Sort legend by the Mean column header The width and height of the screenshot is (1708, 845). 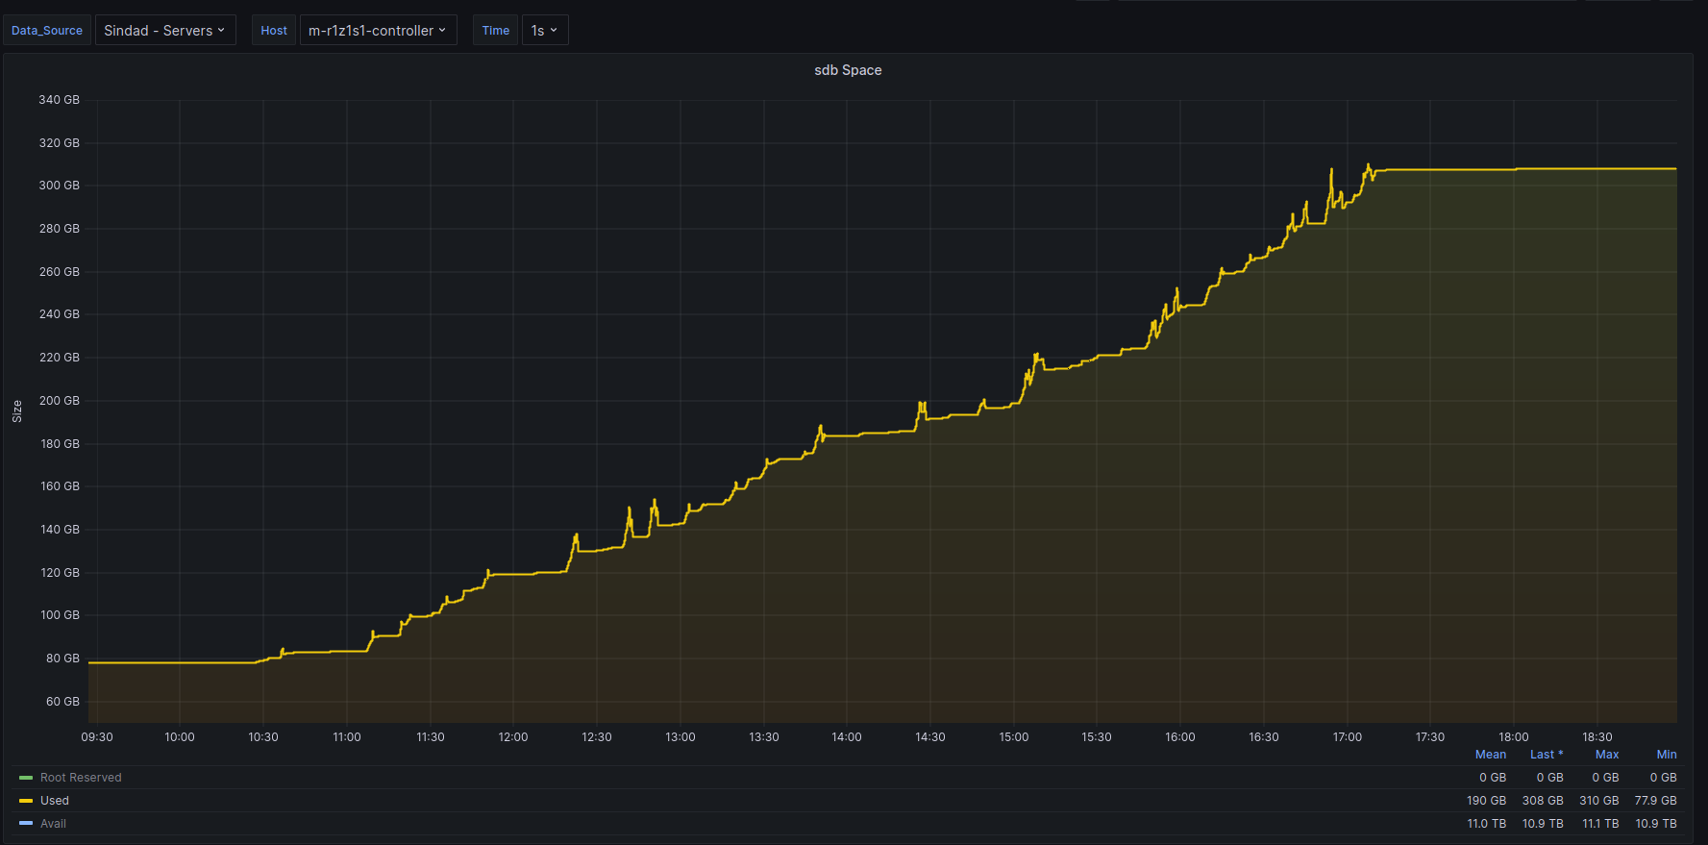point(1490,755)
